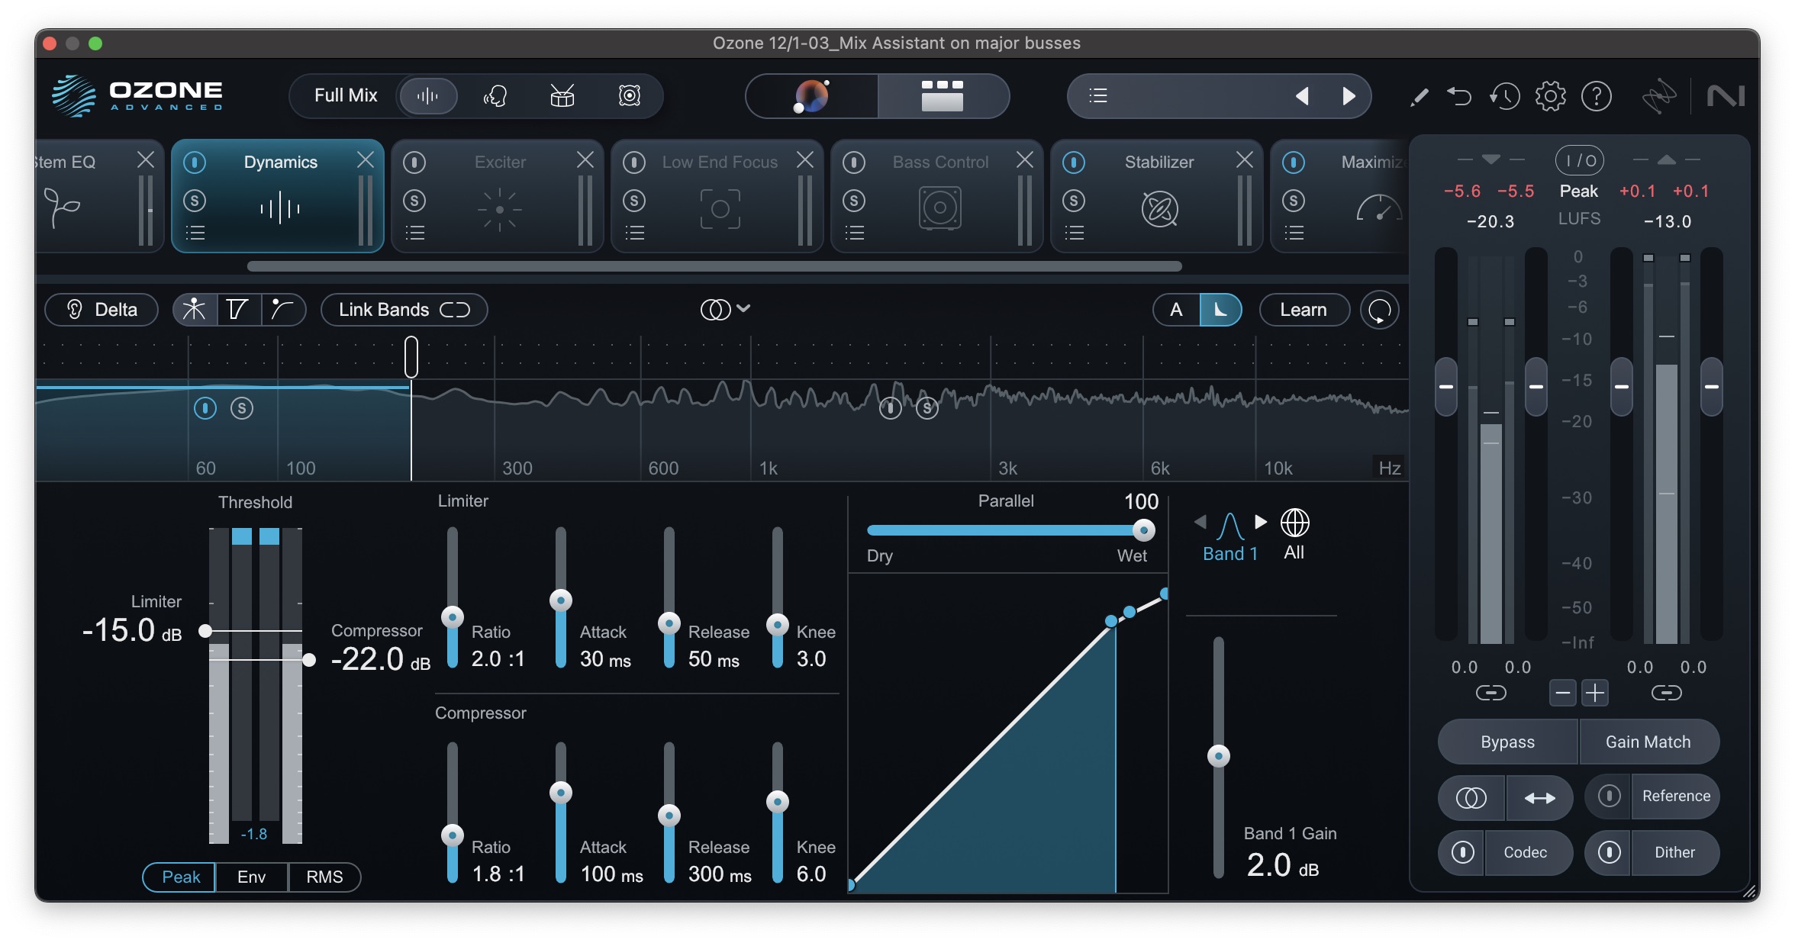Enable the Bass Control power button

pyautogui.click(x=854, y=163)
